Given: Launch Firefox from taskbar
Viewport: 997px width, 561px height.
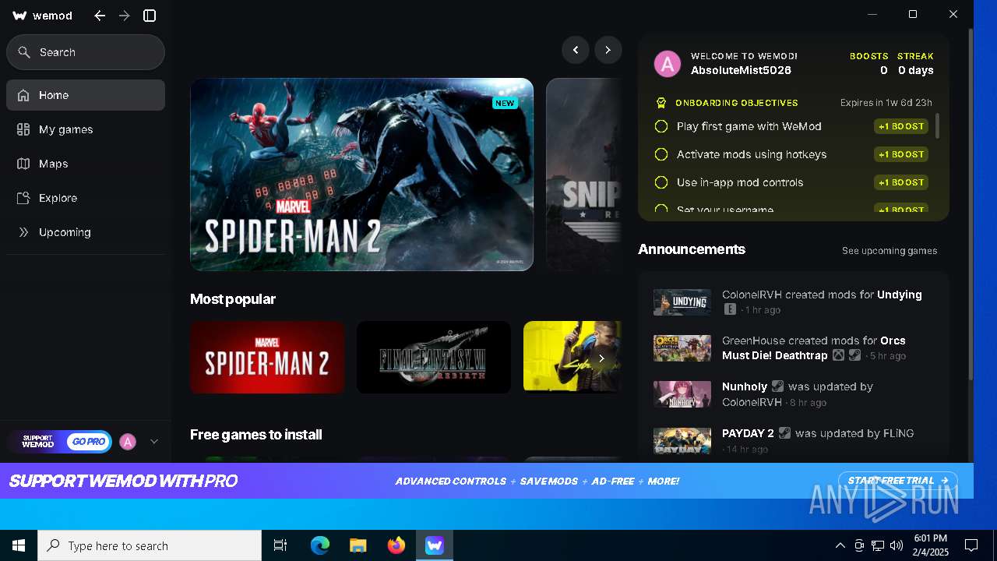Looking at the screenshot, I should click(396, 545).
